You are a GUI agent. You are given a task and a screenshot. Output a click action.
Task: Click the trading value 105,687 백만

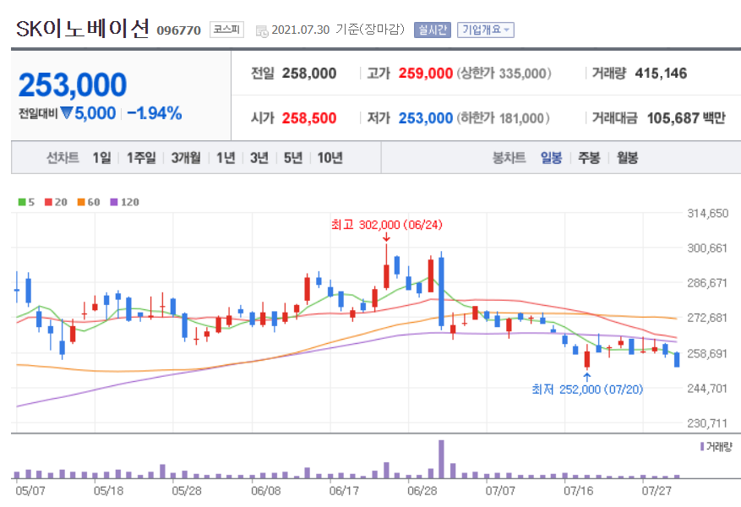[x=686, y=118]
